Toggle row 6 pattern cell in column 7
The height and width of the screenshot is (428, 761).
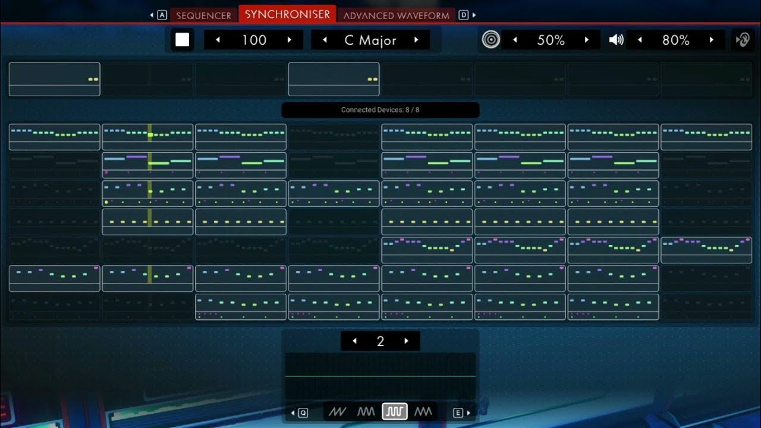click(x=613, y=278)
